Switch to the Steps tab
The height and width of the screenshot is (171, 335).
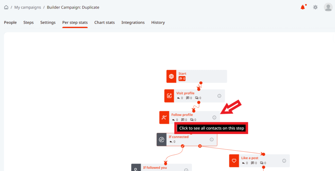click(28, 23)
